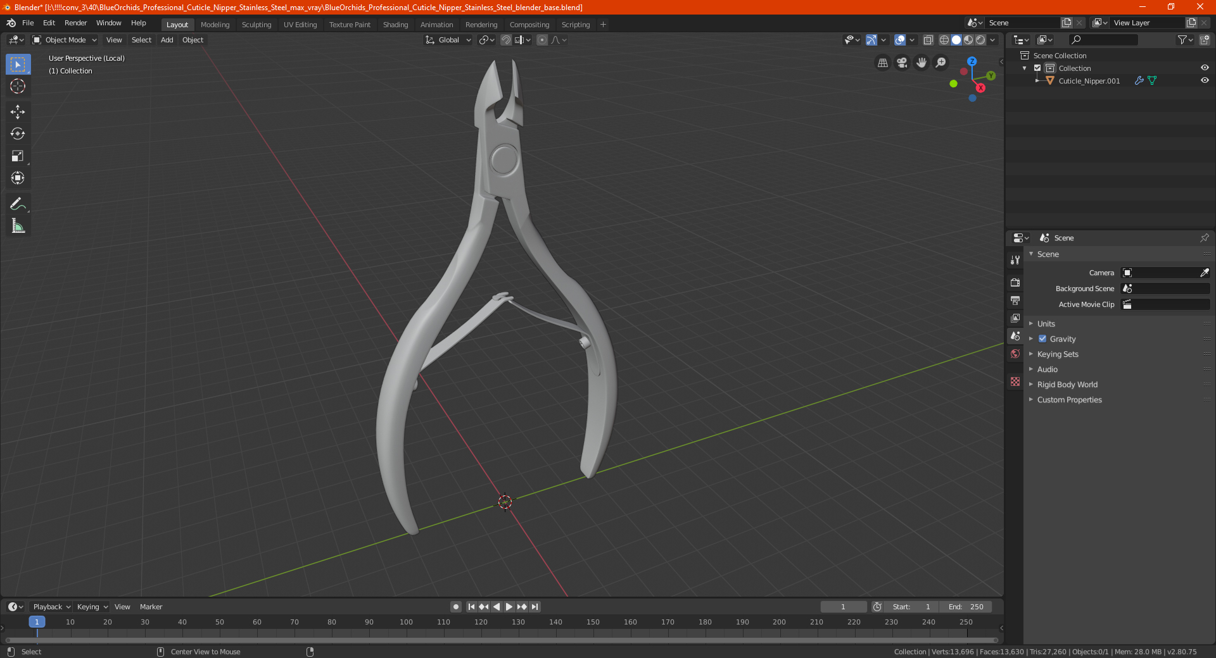
Task: Expand the Rigid Body World panel
Action: [x=1067, y=385]
